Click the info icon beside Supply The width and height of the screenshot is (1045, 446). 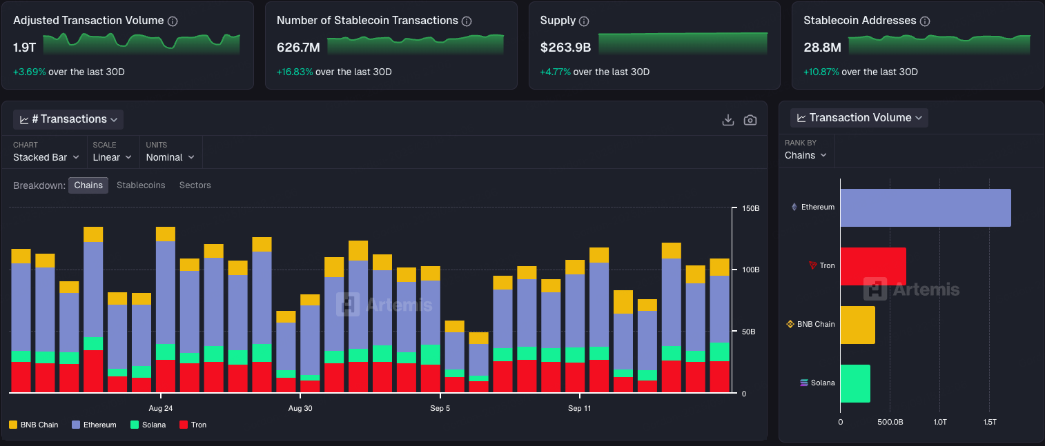point(584,21)
